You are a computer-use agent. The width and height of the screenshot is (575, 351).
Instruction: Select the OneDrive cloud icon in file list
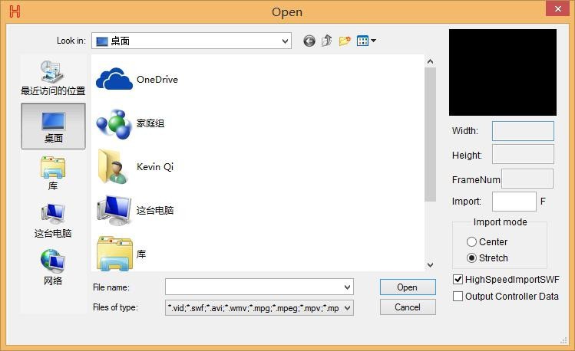point(114,79)
